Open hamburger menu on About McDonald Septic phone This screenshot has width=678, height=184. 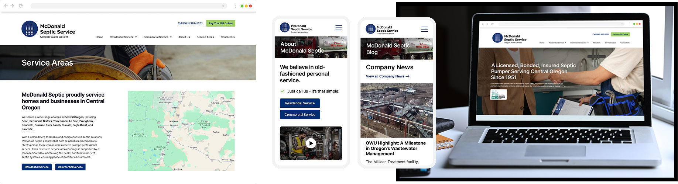339,28
